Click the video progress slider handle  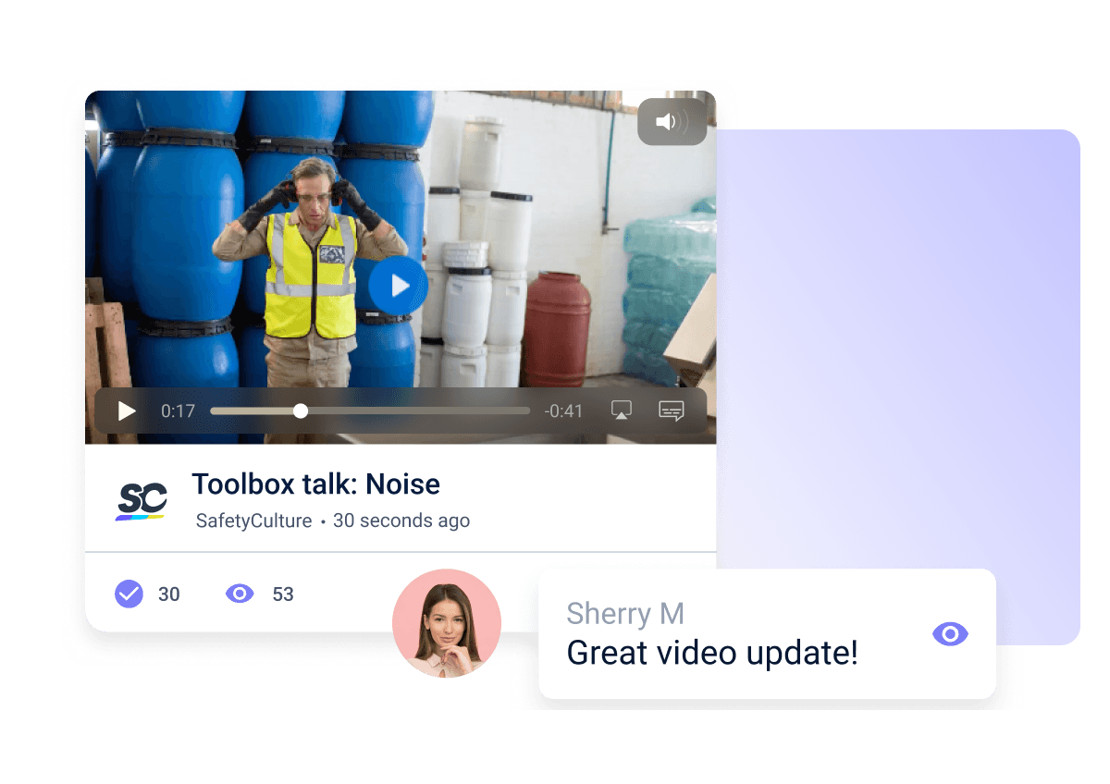pos(301,411)
